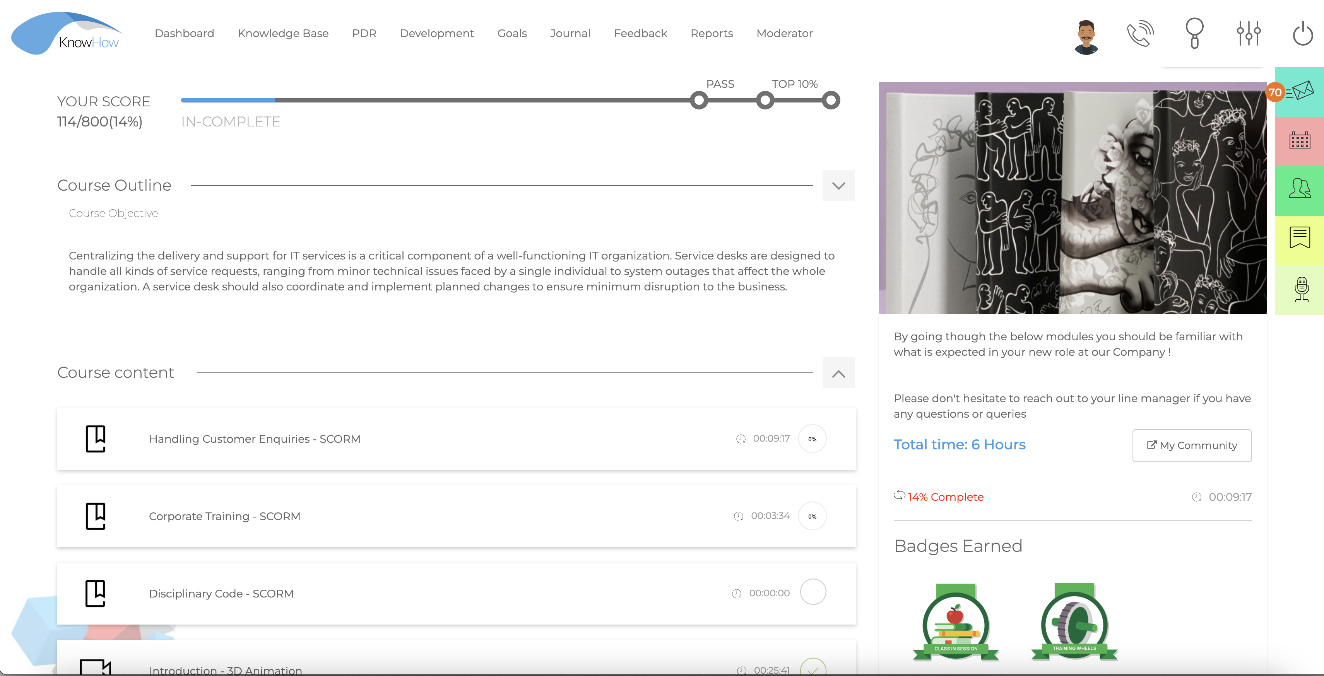Viewport: 1324px width, 676px height.
Task: Open the Development menu
Action: 437,33
